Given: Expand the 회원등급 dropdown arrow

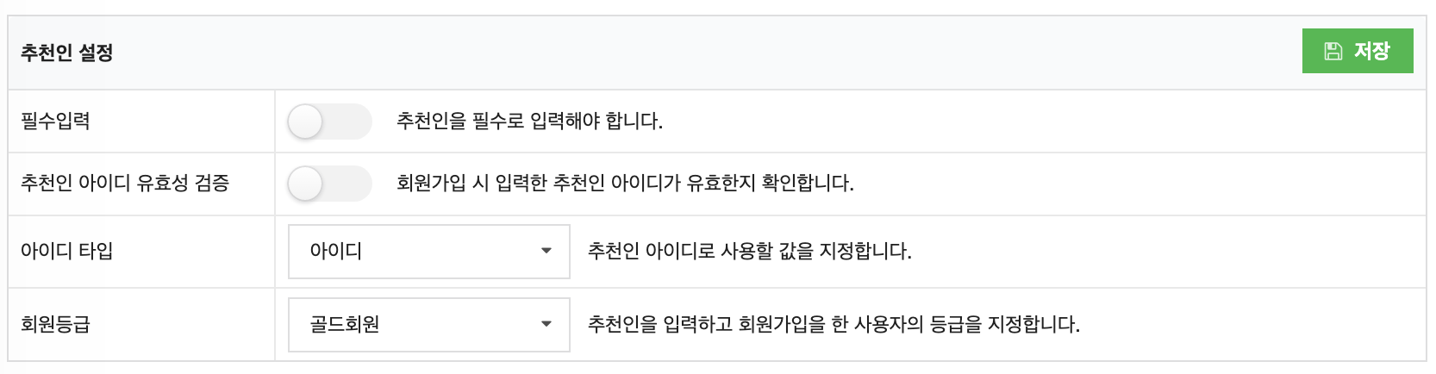Looking at the screenshot, I should click(x=546, y=324).
